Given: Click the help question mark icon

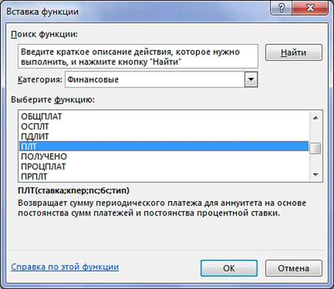Looking at the screenshot, I should pos(281,8).
